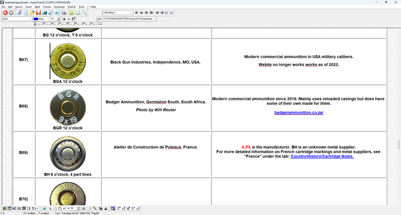Viewport: 401px width, 215px height.
Task: Toggle italic formatting
Action: pos(69,19)
